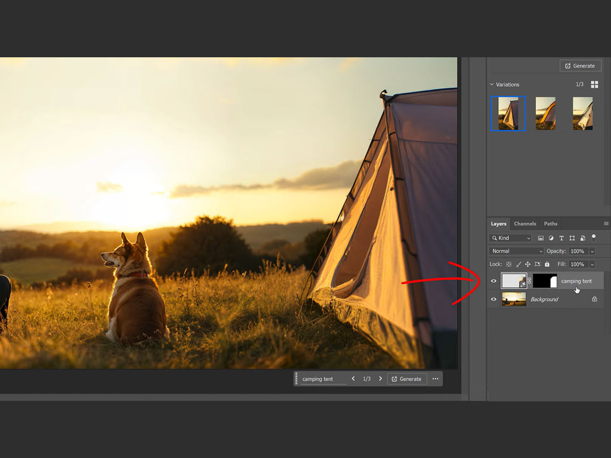The height and width of the screenshot is (458, 611).
Task: Toggle layer filtering on or off
Action: tap(594, 237)
